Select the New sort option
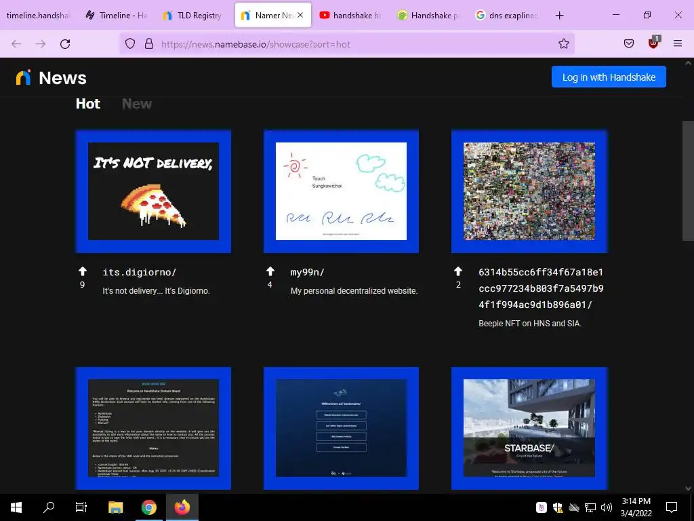This screenshot has width=694, height=521. 137,104
